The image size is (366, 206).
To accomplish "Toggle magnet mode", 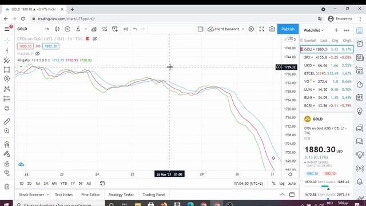I will point(7,144).
